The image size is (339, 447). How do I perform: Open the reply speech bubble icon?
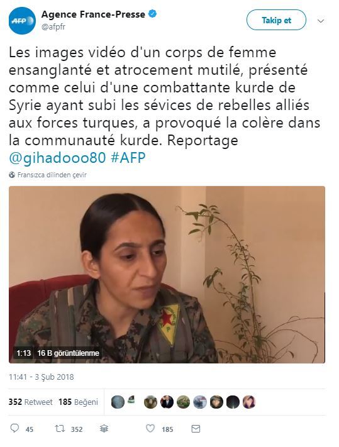(14, 429)
